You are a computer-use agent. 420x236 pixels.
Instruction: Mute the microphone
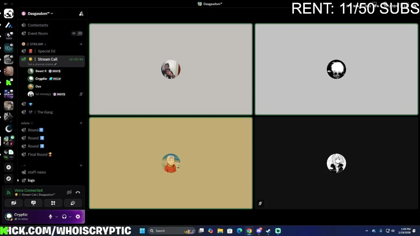click(51, 217)
